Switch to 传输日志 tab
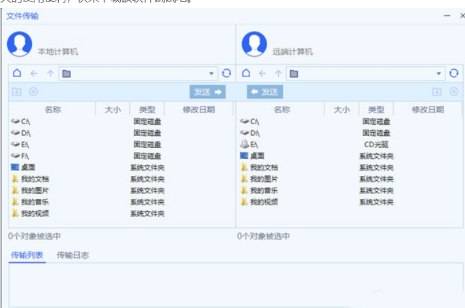Screen dimensions: 465x308 point(72,255)
